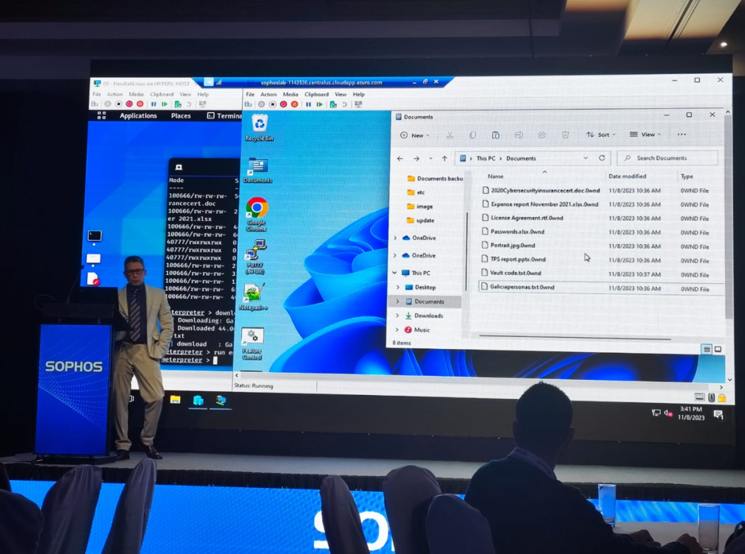745x554 pixels.
Task: Select update folder in sidebar
Action: coord(420,220)
